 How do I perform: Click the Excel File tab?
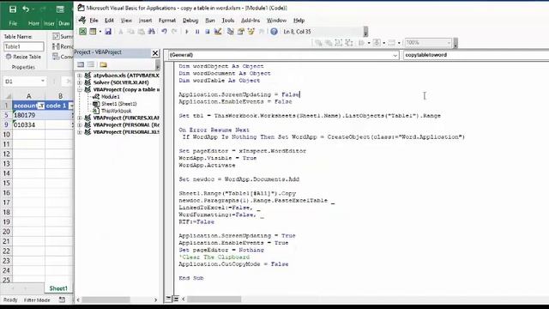pos(13,23)
